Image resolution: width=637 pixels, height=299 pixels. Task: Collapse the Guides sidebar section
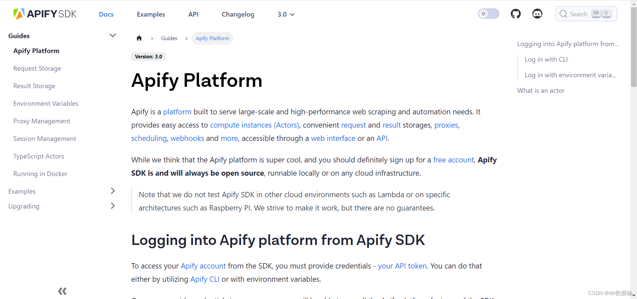(x=113, y=35)
